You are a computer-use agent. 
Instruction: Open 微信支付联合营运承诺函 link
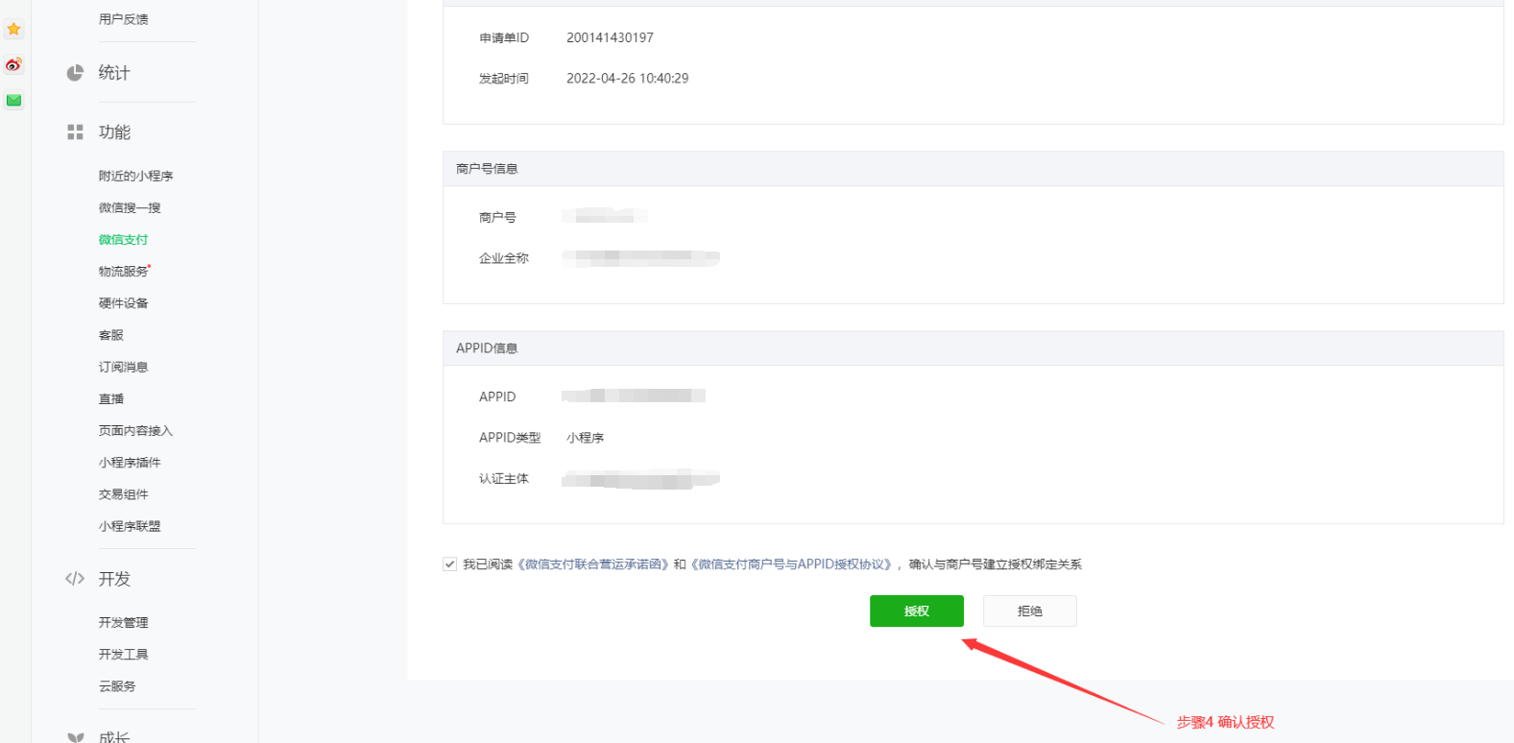click(592, 564)
